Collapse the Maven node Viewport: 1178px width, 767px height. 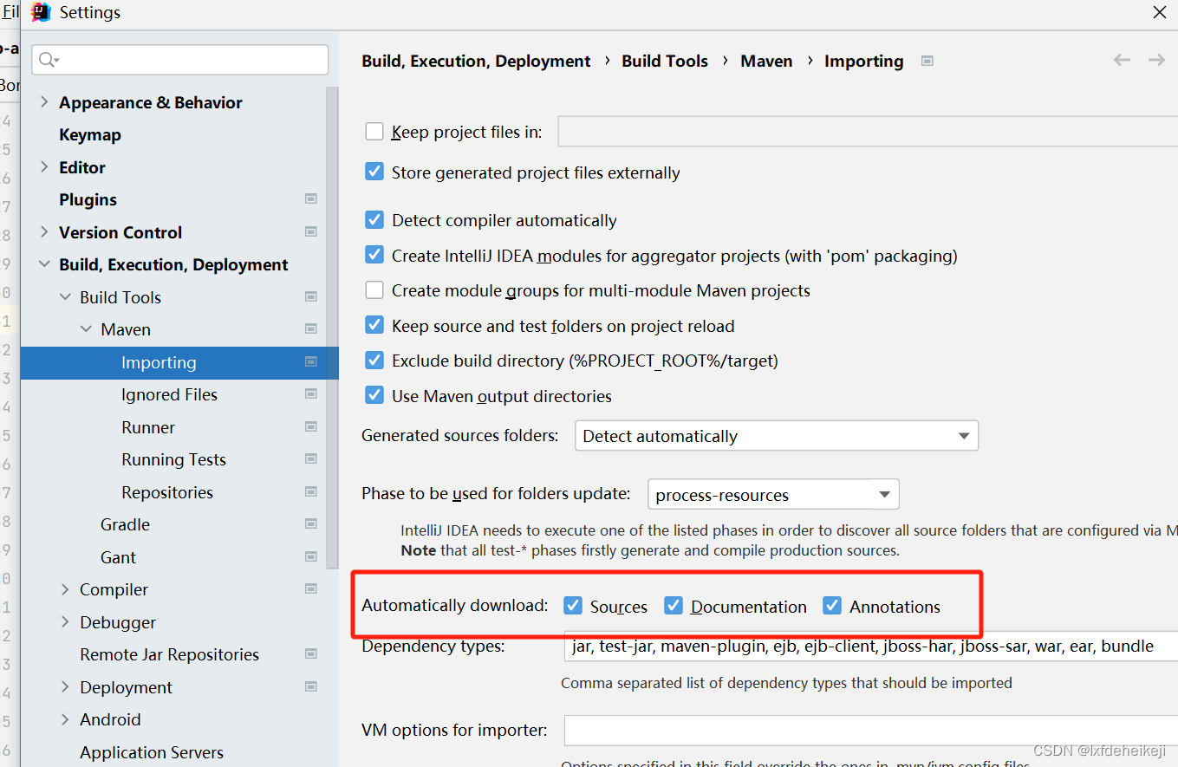coord(86,329)
